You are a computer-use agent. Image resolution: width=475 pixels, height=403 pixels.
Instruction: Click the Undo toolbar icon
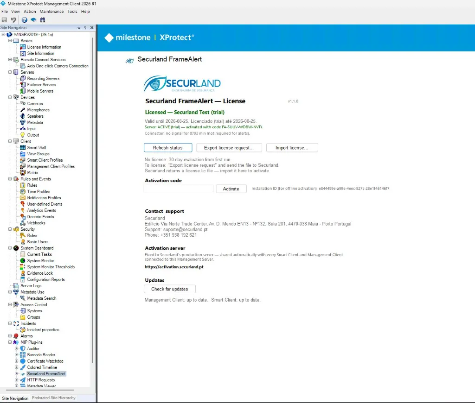pyautogui.click(x=13, y=20)
